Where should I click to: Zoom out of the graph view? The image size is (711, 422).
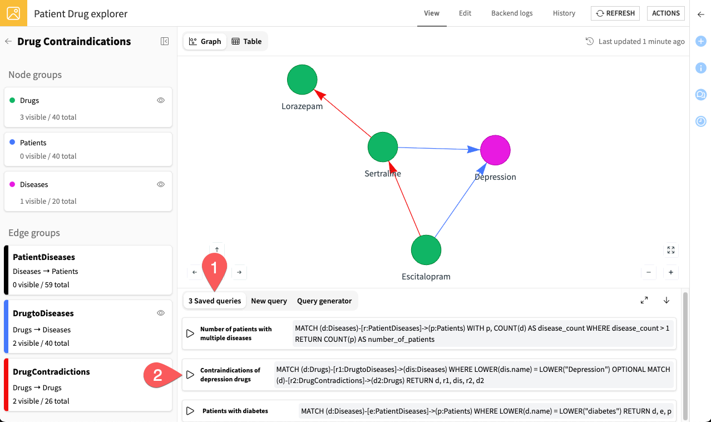pos(648,272)
